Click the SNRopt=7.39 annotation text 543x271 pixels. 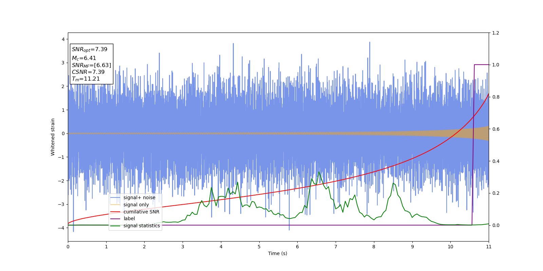point(90,49)
